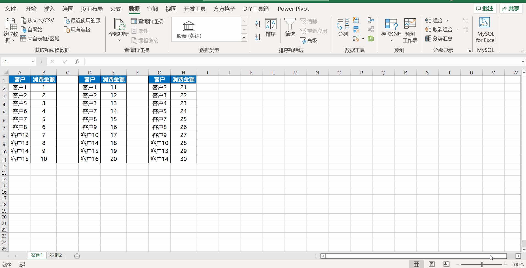Click the Comments (批注) button
The image size is (526, 268).
[484, 9]
